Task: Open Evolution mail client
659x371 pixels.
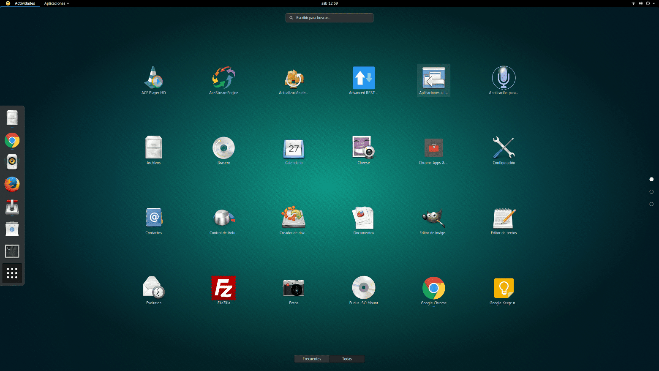Action: [x=153, y=288]
